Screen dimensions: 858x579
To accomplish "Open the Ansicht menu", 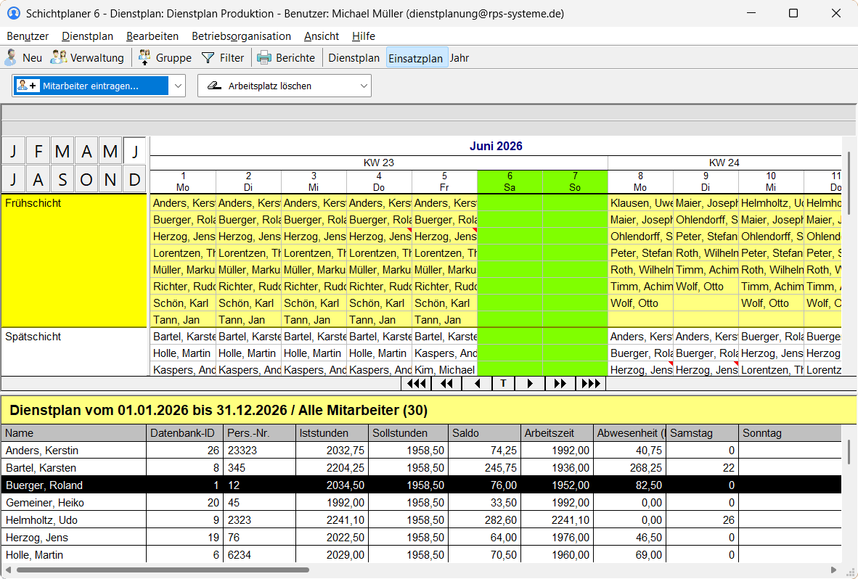I will pyautogui.click(x=322, y=36).
